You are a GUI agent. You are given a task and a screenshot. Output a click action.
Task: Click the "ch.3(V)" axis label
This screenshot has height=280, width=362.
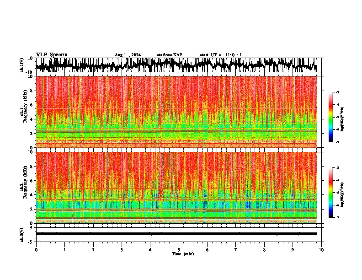click(x=22, y=235)
